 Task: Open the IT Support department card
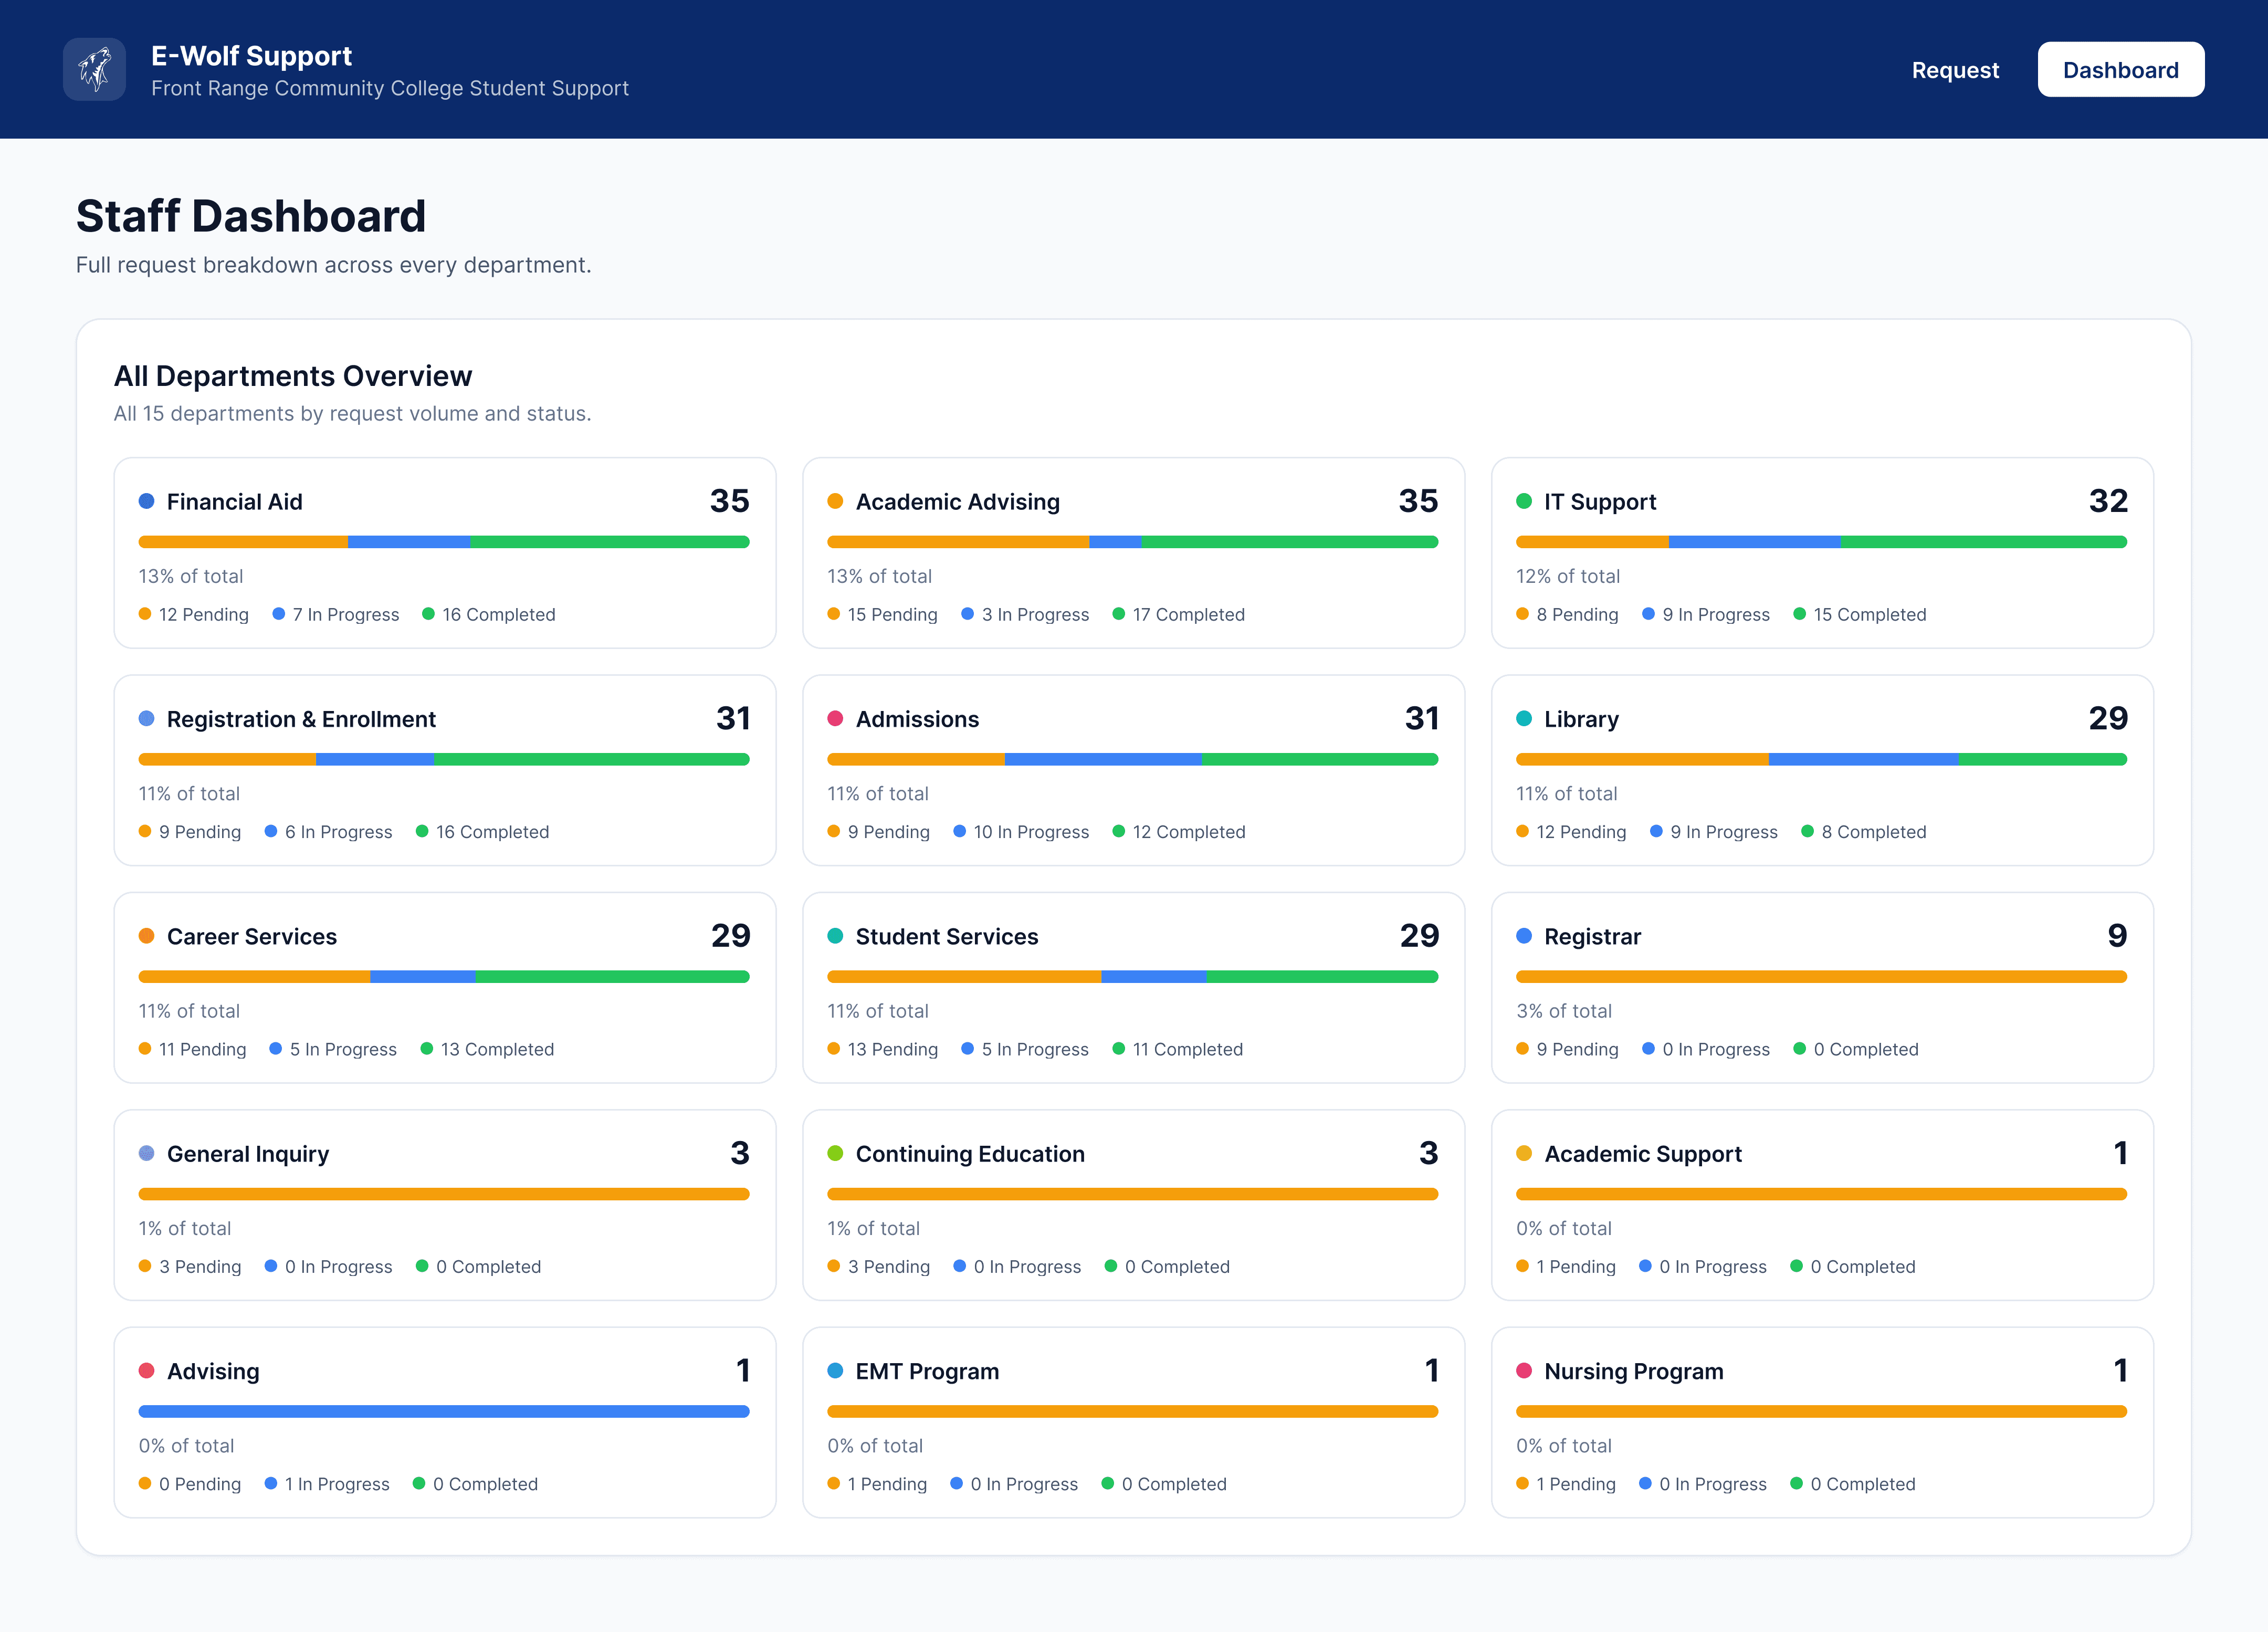(x=1822, y=553)
